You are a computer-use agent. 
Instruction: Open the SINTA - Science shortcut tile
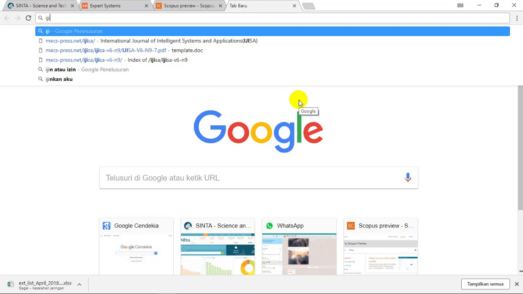click(x=218, y=246)
